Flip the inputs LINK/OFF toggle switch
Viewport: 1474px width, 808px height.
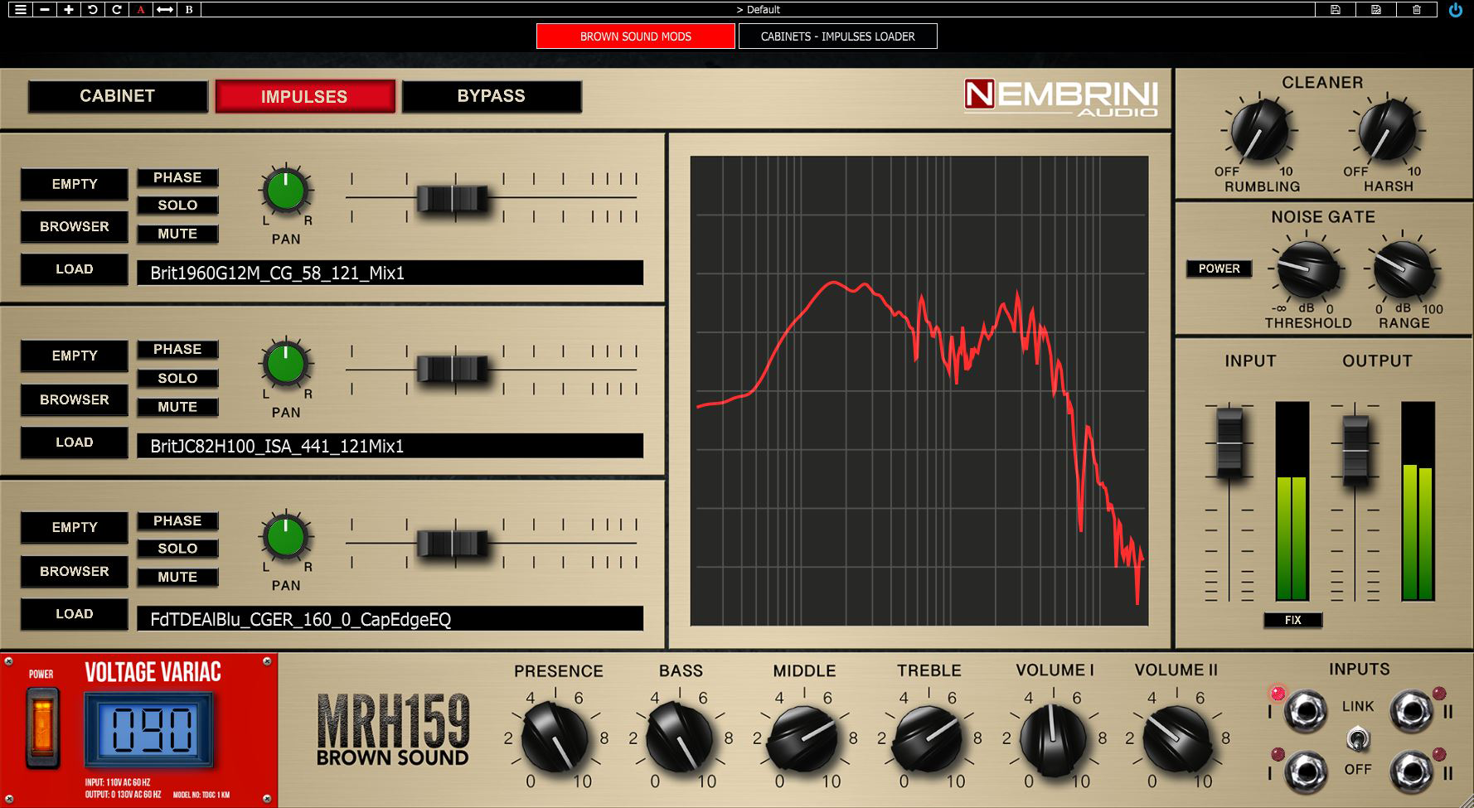tap(1358, 738)
